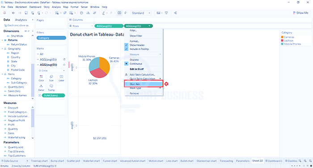Viewport: 313px width, 168px height.
Task: Switch to the Analytics tab
Action: (21, 20)
